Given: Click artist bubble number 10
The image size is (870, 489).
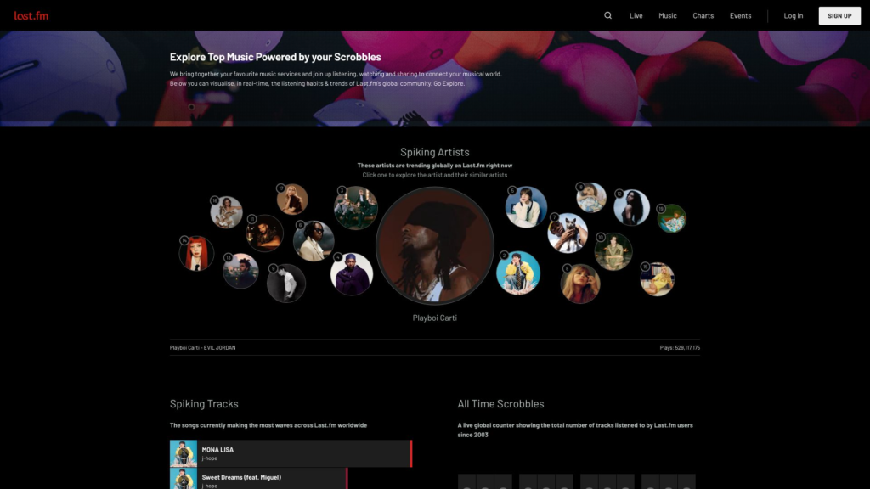Looking at the screenshot, I should pyautogui.click(x=613, y=251).
